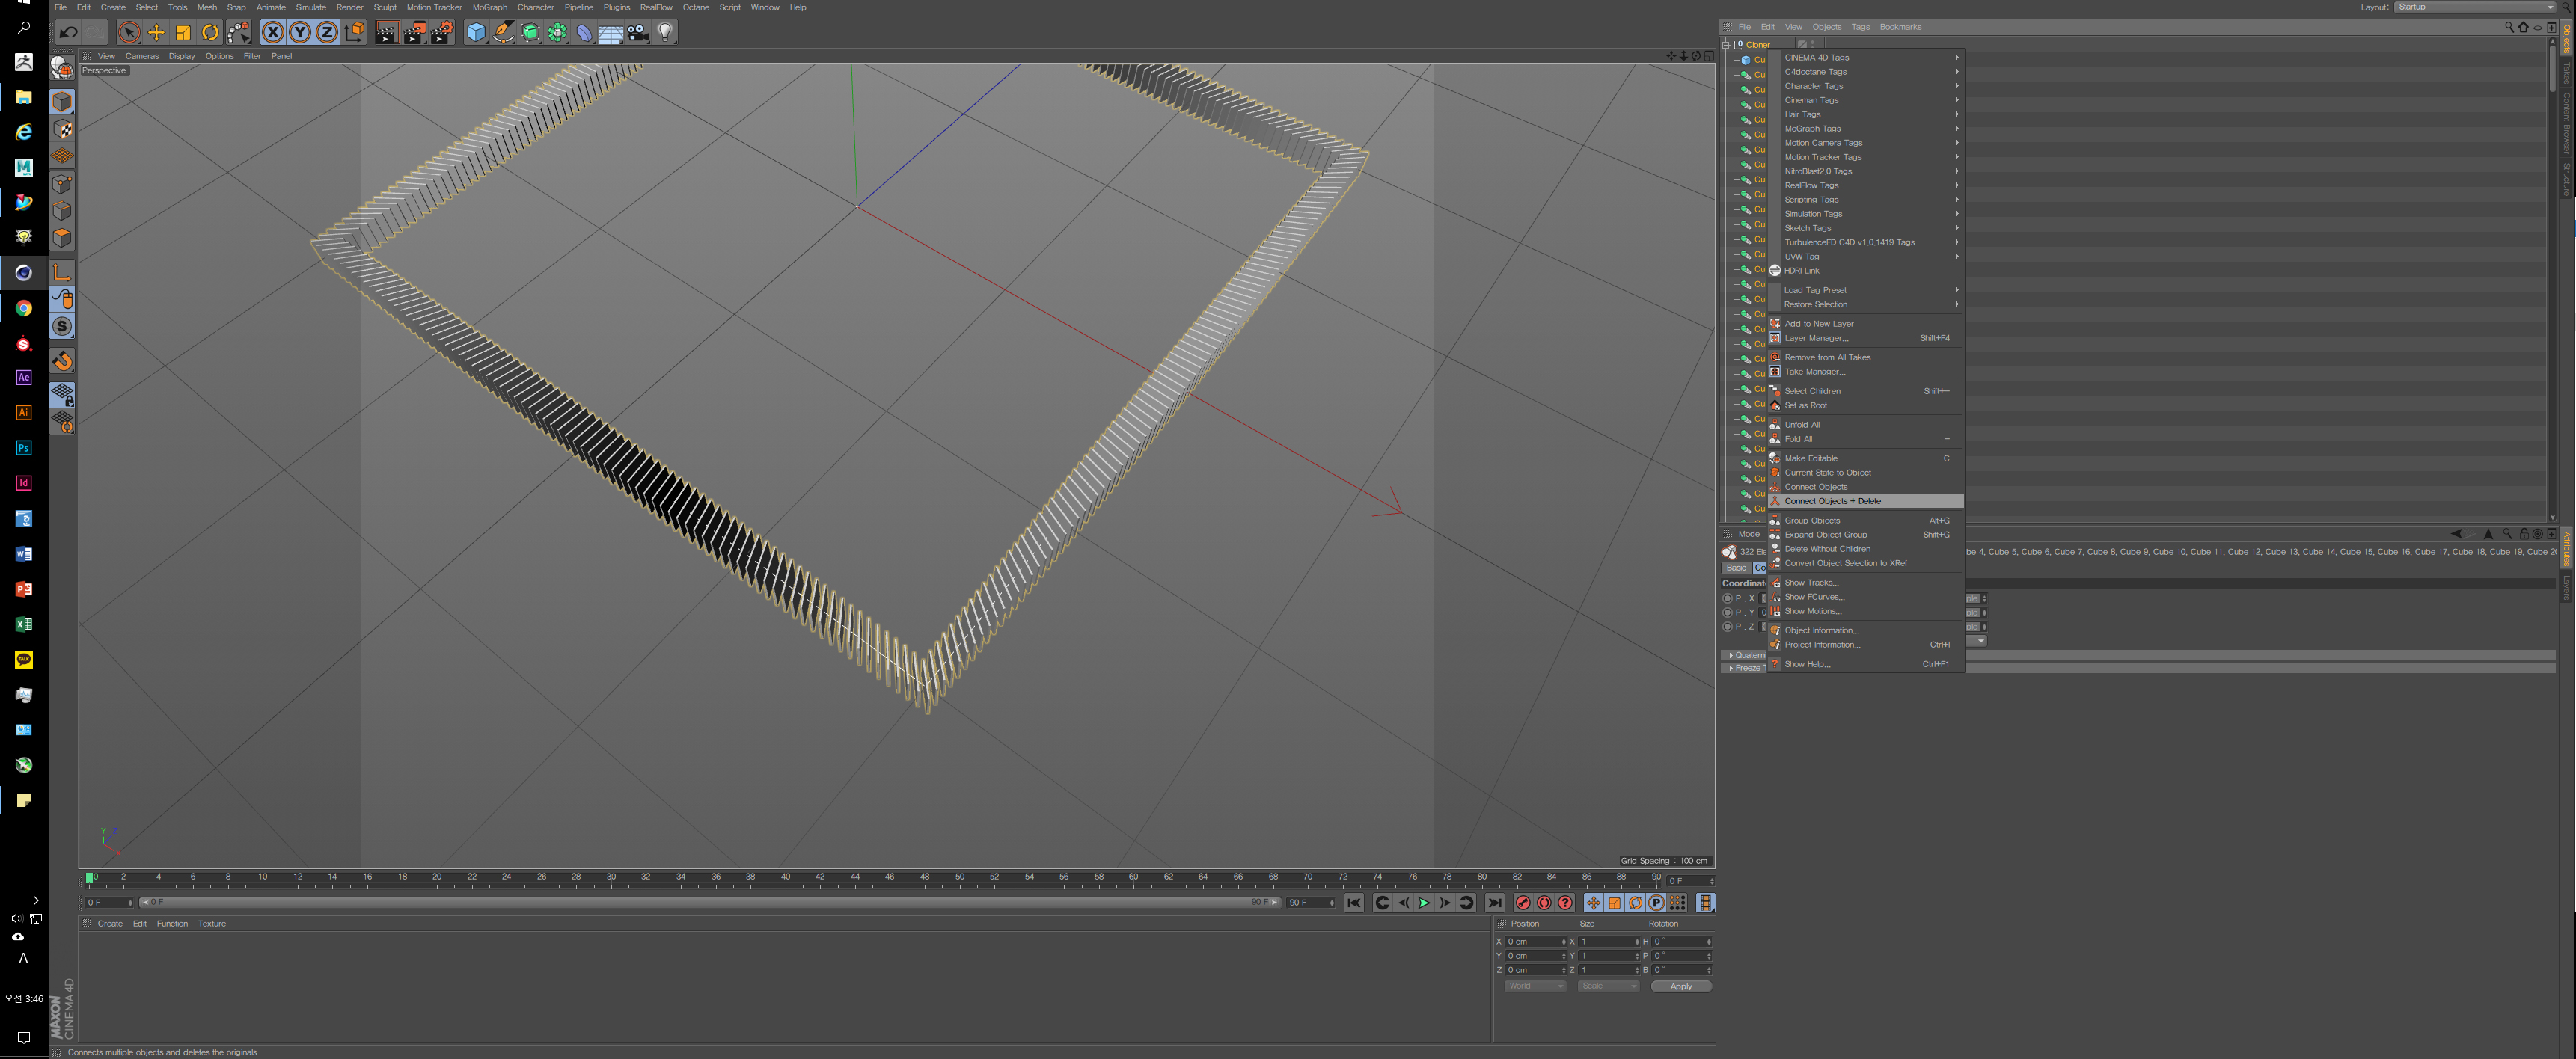2576x1059 pixels.
Task: Choose Group Objects menu entry
Action: pyautogui.click(x=1865, y=520)
